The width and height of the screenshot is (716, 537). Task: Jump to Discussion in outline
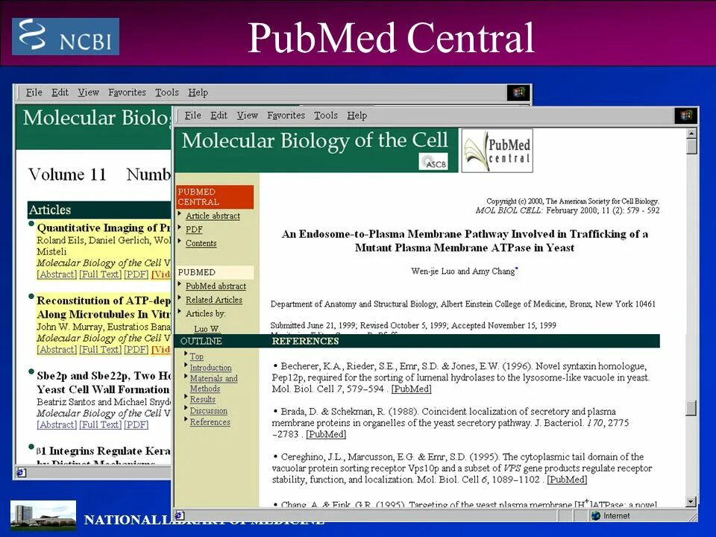[x=208, y=410]
